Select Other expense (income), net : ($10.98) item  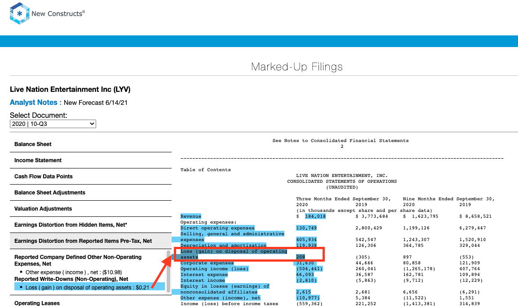[74, 272]
